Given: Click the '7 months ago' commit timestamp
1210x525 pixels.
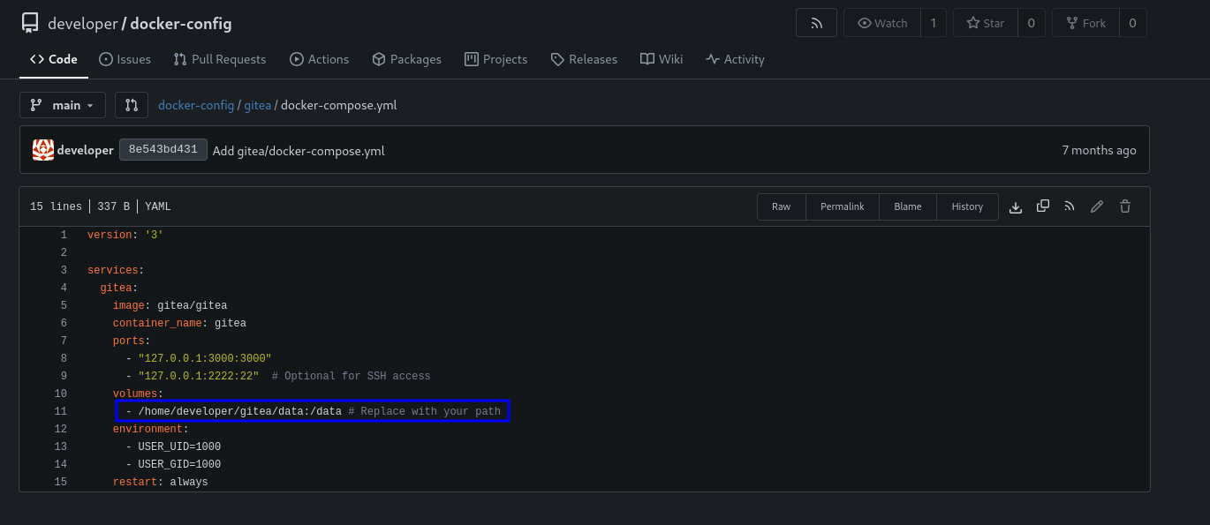Looking at the screenshot, I should click(1099, 150).
